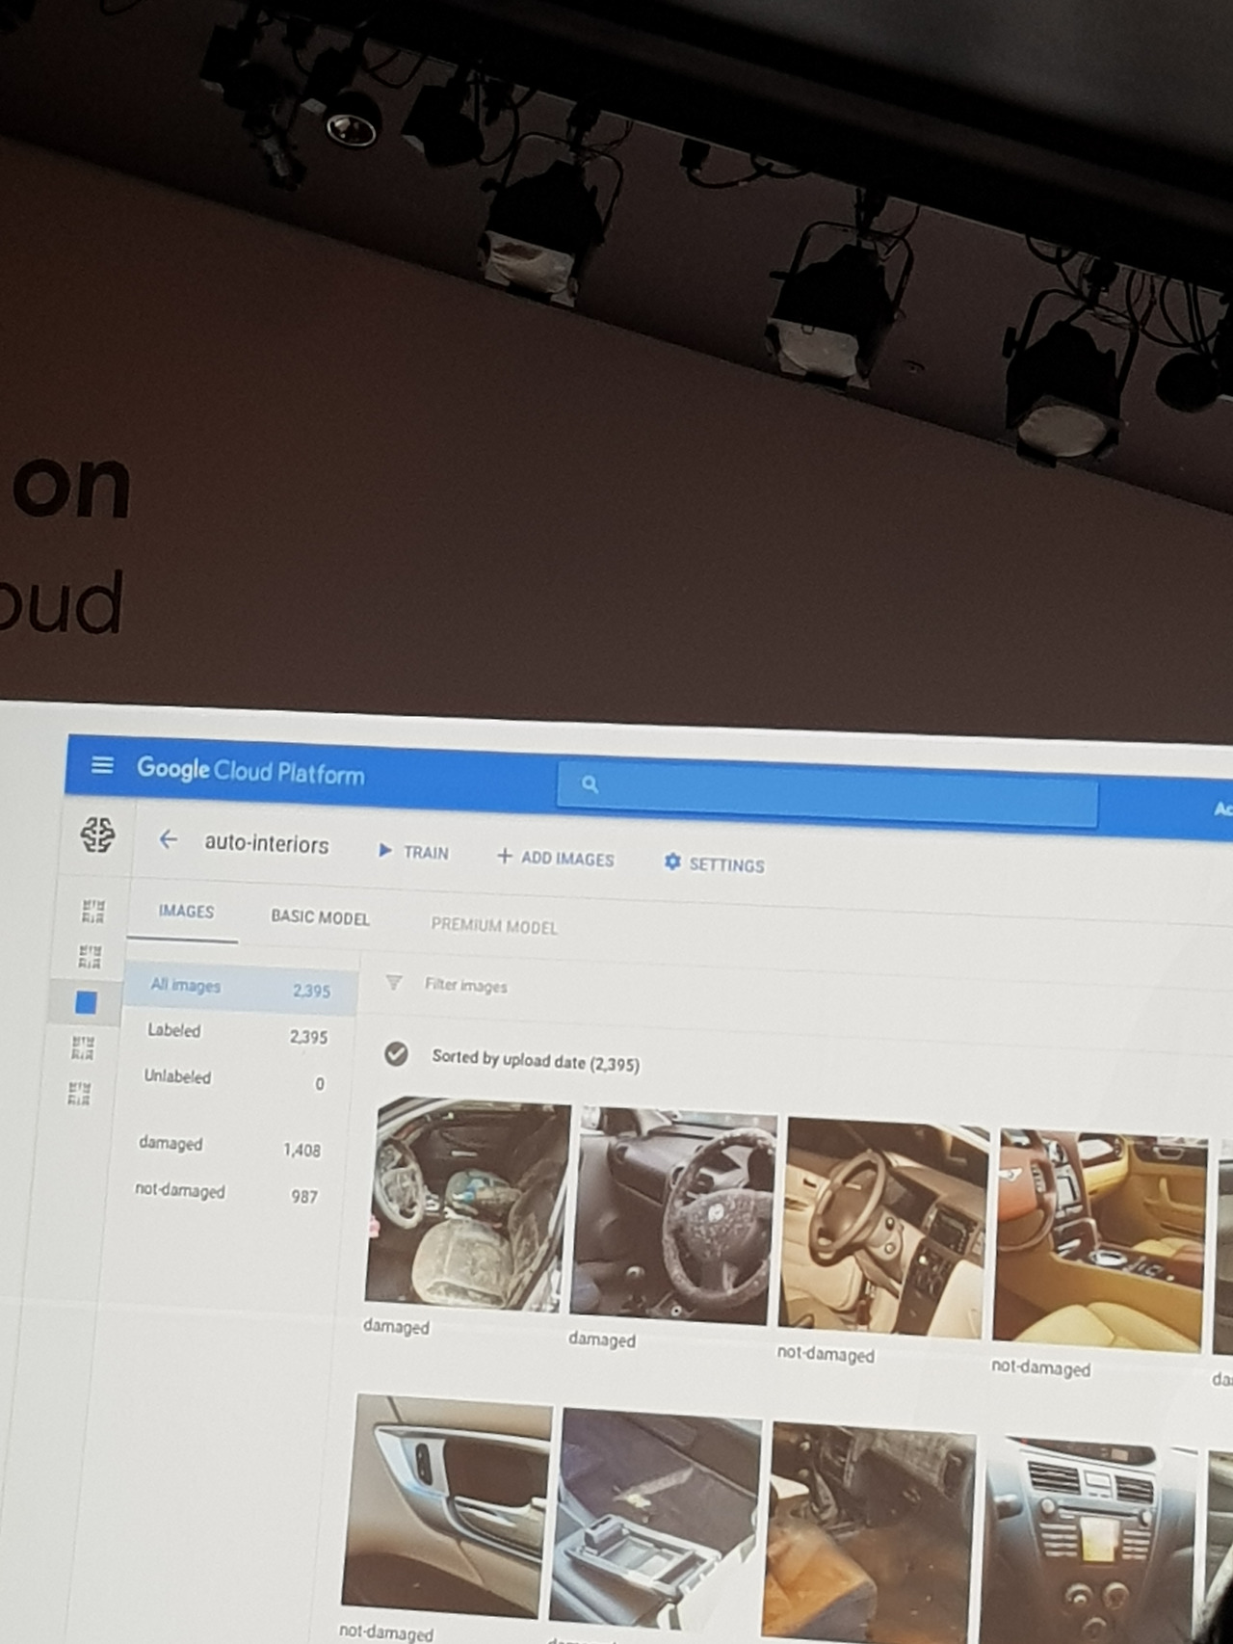This screenshot has width=1233, height=1644.
Task: Focus the top search bar
Action: point(826,796)
